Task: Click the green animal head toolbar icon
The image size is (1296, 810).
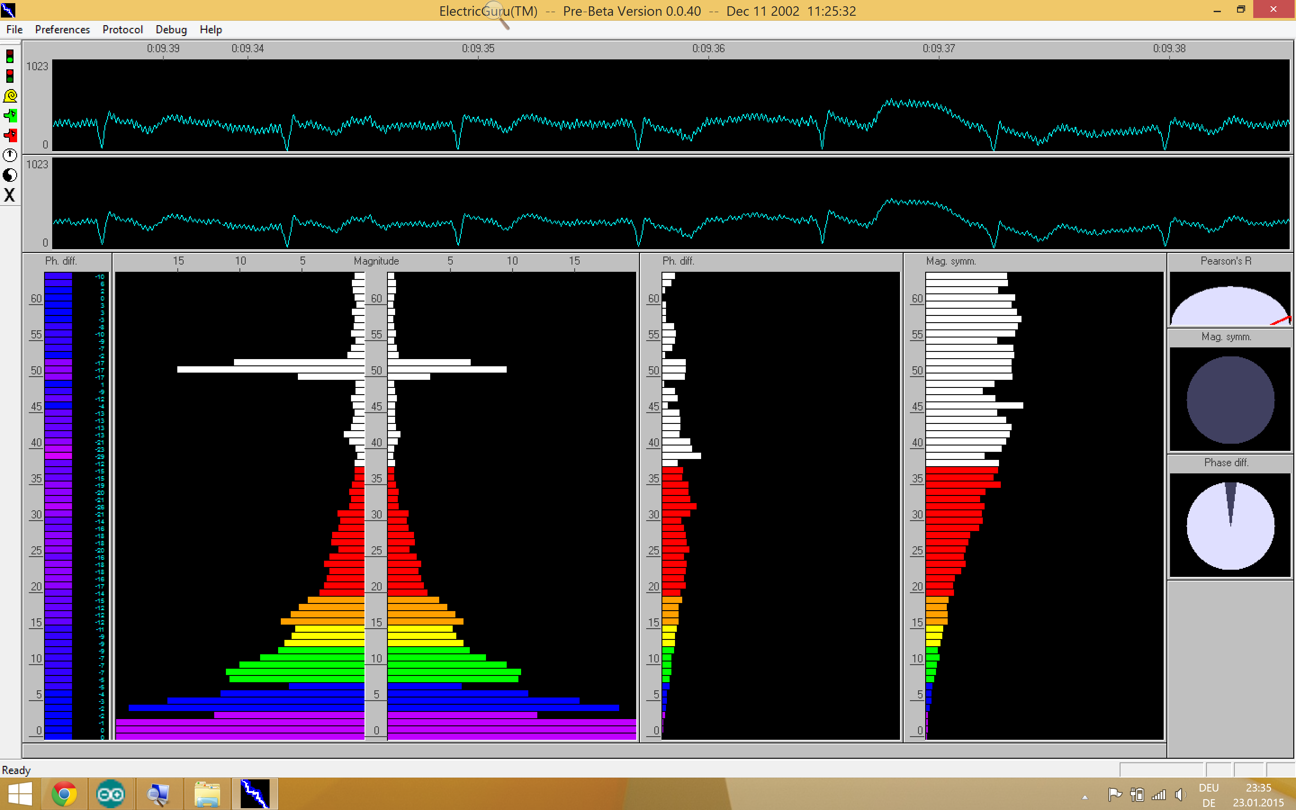Action: coord(9,116)
